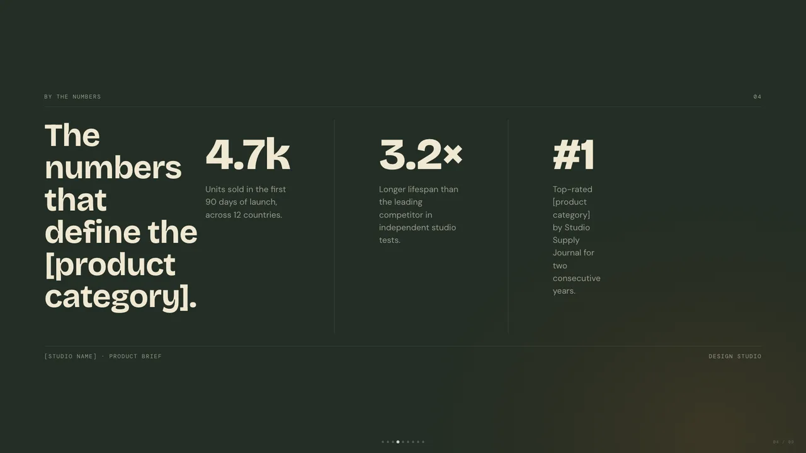Click '[STUDIO NAME] · PRODUCT BRIEF' footer text
This screenshot has width=806, height=453.
[103, 357]
